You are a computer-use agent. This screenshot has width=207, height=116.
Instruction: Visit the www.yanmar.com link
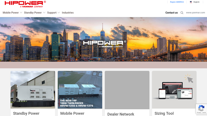(196, 13)
